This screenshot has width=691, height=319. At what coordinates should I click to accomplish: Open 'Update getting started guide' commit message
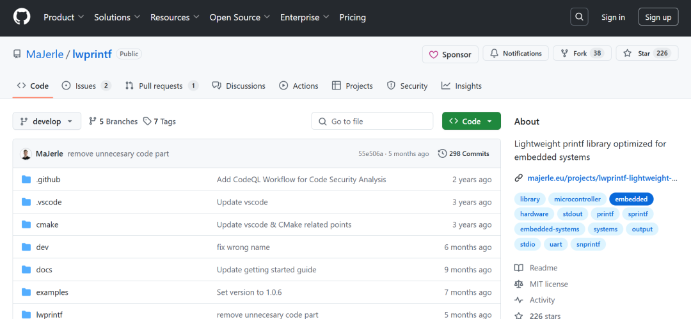(x=267, y=270)
